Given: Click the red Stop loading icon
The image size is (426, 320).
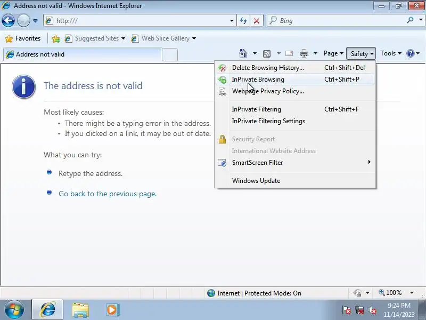Looking at the screenshot, I should [257, 21].
